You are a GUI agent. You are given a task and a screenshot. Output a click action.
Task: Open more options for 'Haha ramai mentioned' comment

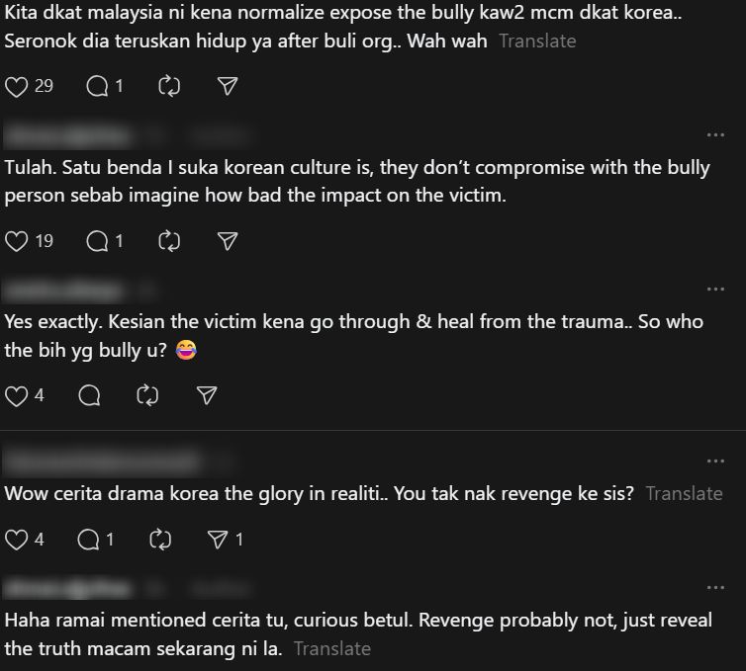[x=715, y=588]
